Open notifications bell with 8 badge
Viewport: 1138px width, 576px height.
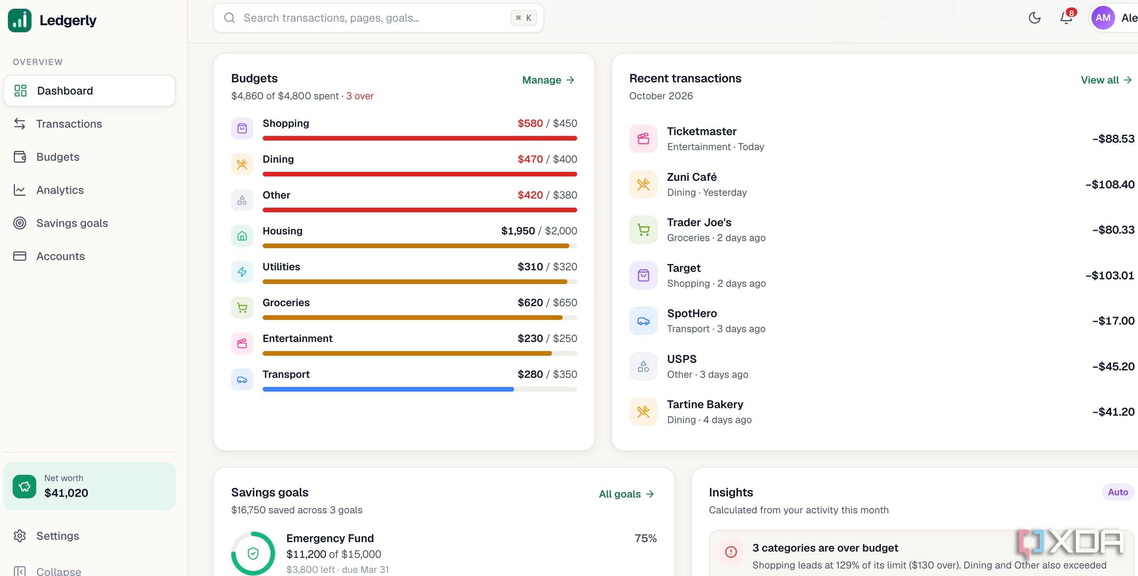1067,18
